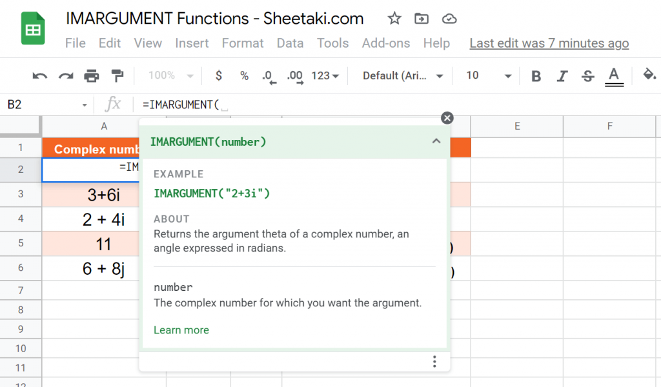
Task: Open the Print icon
Action: tap(92, 75)
